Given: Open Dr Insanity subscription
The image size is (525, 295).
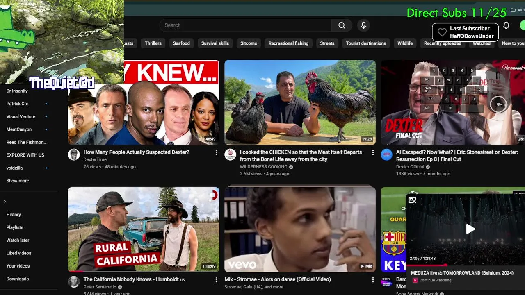Looking at the screenshot, I should click(x=17, y=91).
